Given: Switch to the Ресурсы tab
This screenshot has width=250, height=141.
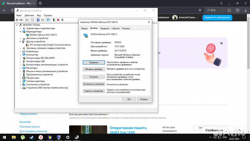Looking at the screenshot, I should click(x=126, y=28).
